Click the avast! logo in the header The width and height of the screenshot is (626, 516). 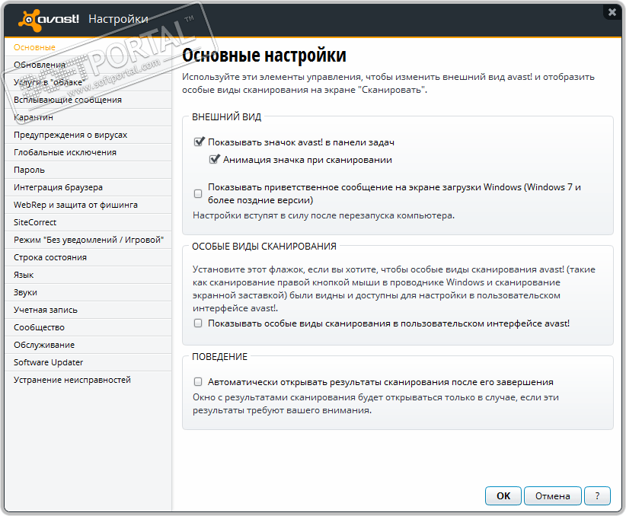click(x=49, y=20)
